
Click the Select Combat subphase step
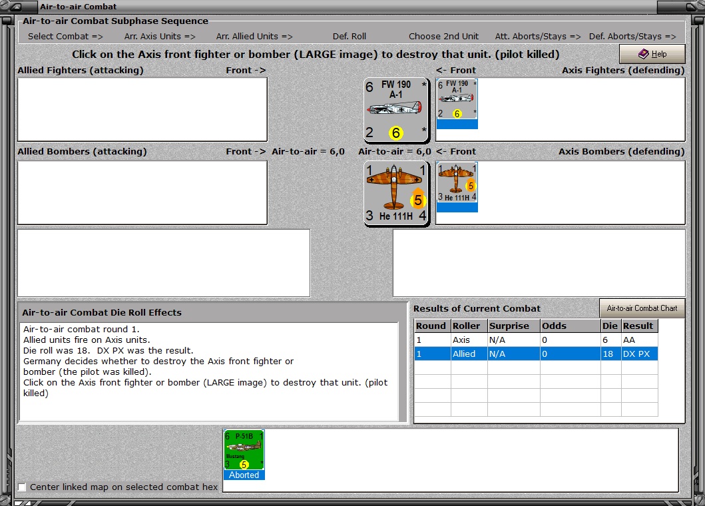(x=65, y=37)
